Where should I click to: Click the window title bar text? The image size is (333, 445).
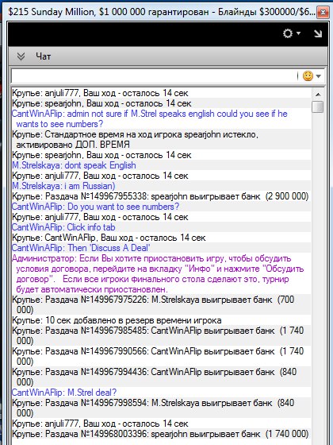click(x=161, y=13)
